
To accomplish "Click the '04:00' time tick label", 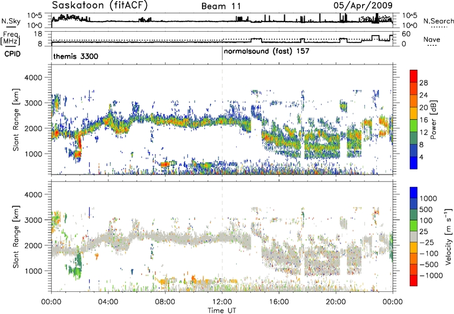I will point(108,302).
